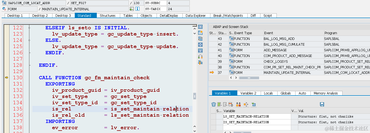Click the Event column header in stack table

[293, 33]
